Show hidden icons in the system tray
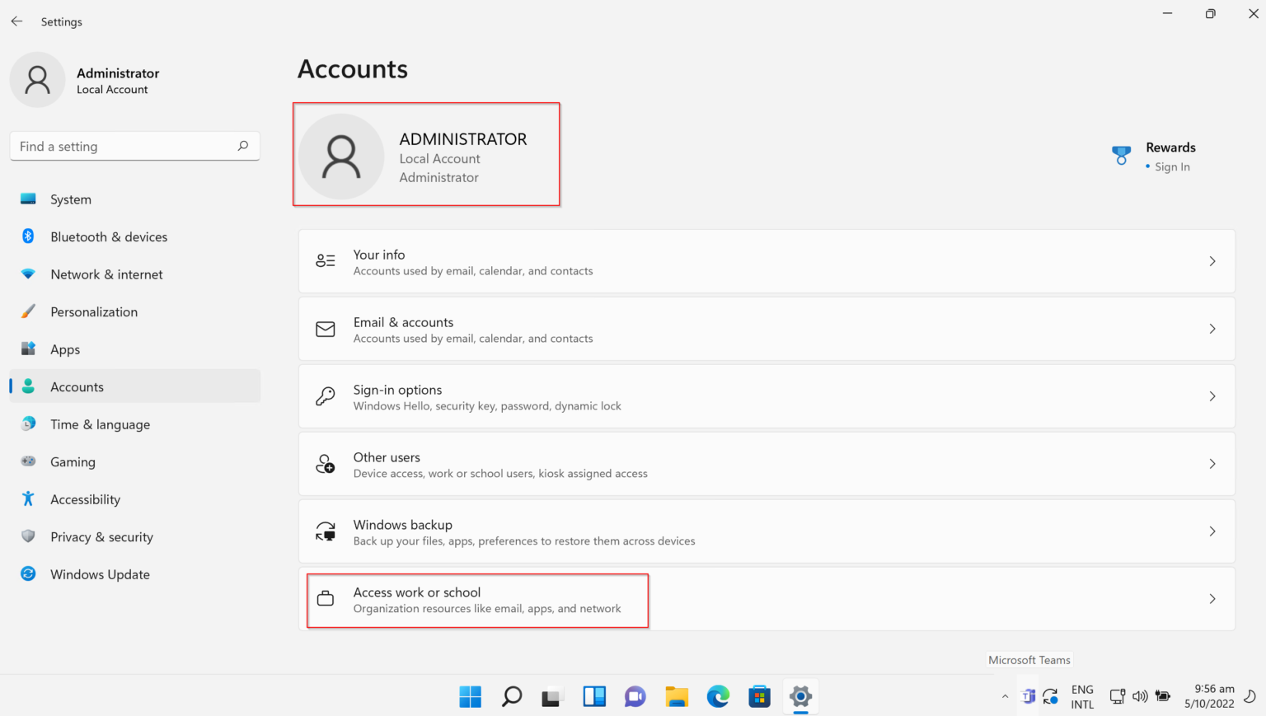Image resolution: width=1266 pixels, height=716 pixels. [1005, 696]
